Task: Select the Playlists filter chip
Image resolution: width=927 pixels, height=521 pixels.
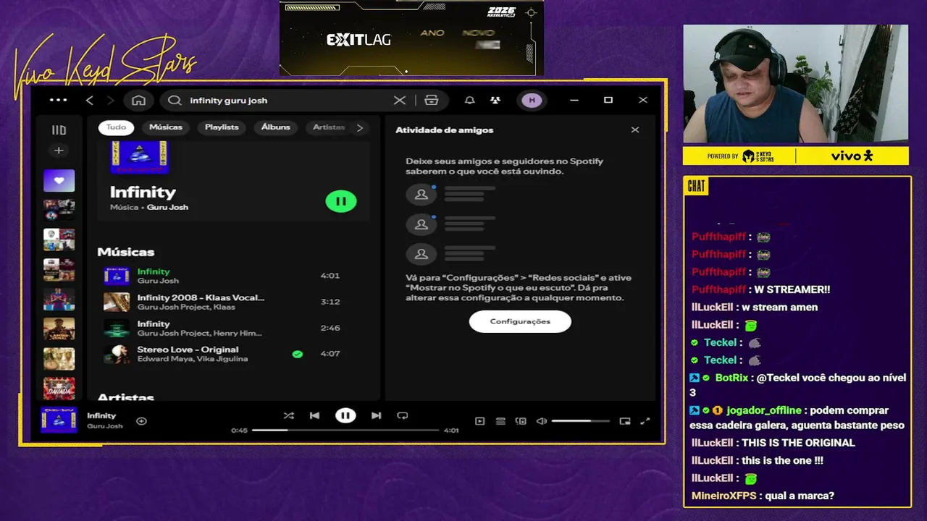Action: tap(222, 127)
